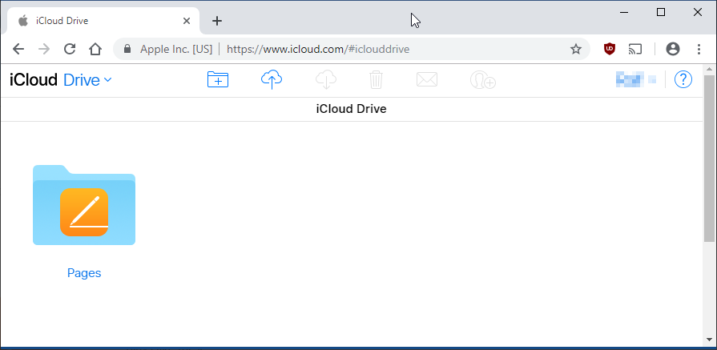Open the iCloud help question mark
Screen dimensions: 717x350
(683, 80)
